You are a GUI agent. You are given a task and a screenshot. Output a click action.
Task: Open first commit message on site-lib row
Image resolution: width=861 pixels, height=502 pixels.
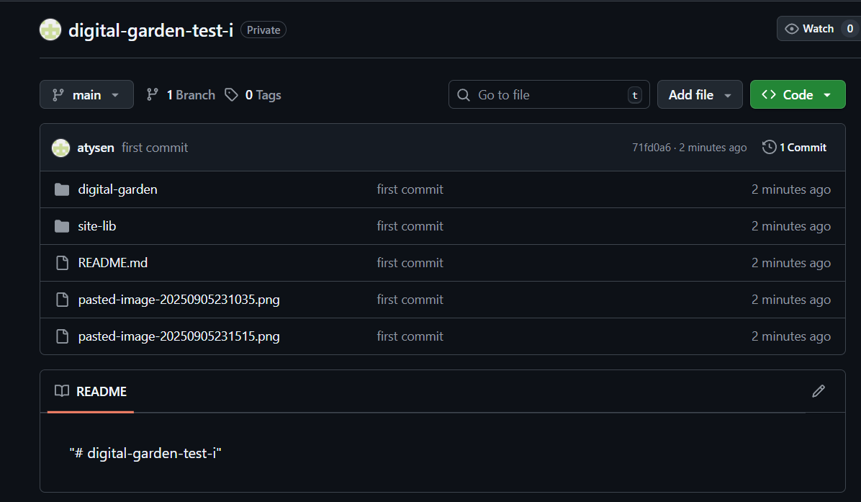pos(410,226)
